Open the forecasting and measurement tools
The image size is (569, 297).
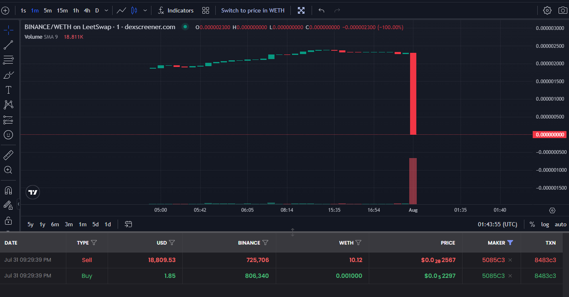coord(8,120)
